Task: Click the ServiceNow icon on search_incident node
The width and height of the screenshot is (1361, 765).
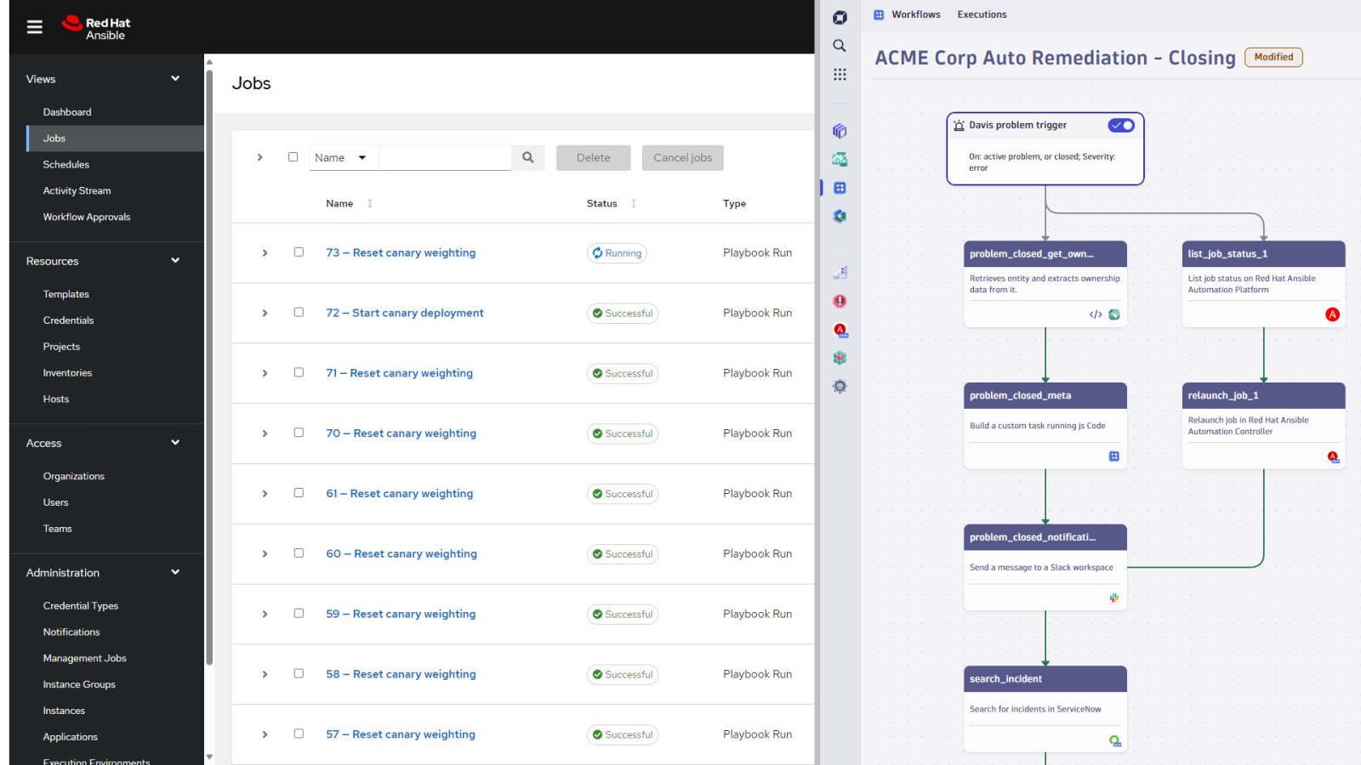Action: 1113,739
